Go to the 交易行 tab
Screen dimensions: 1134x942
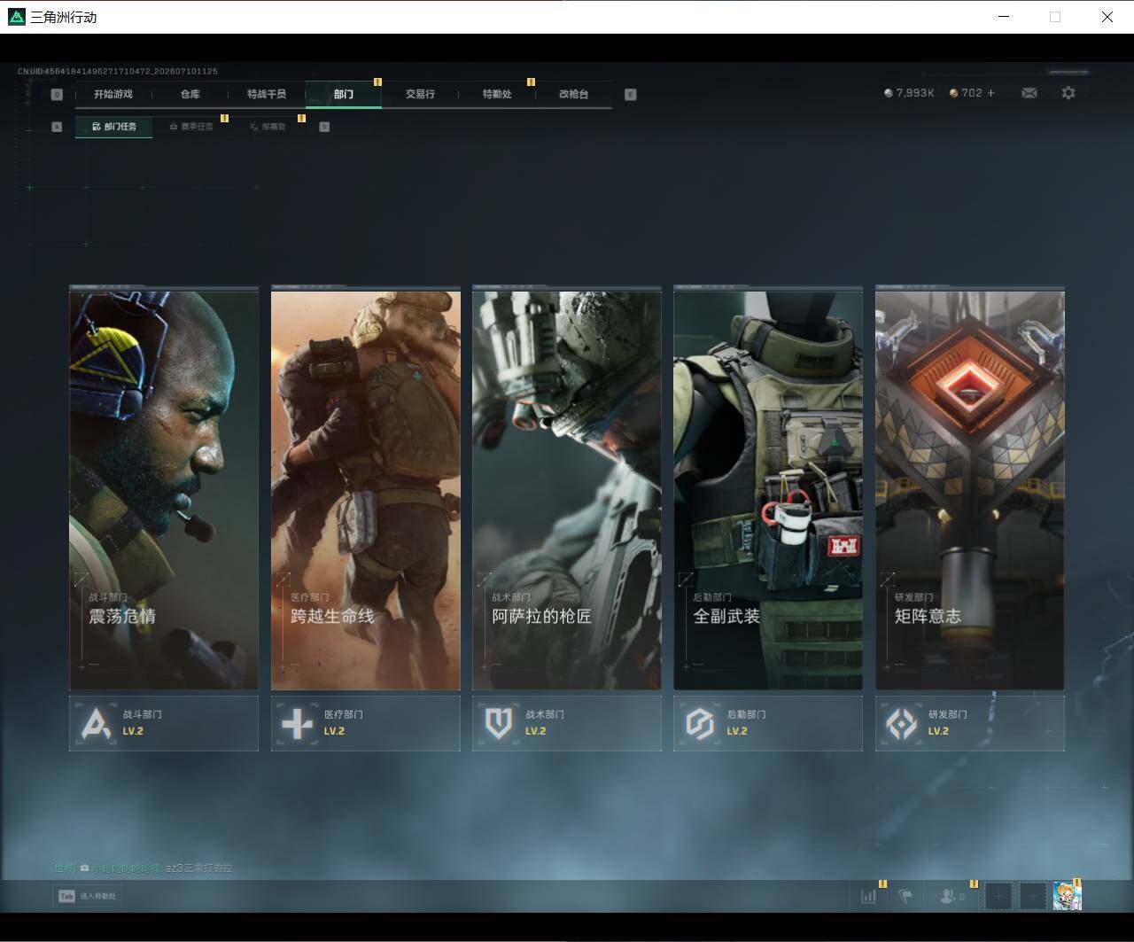tap(420, 94)
